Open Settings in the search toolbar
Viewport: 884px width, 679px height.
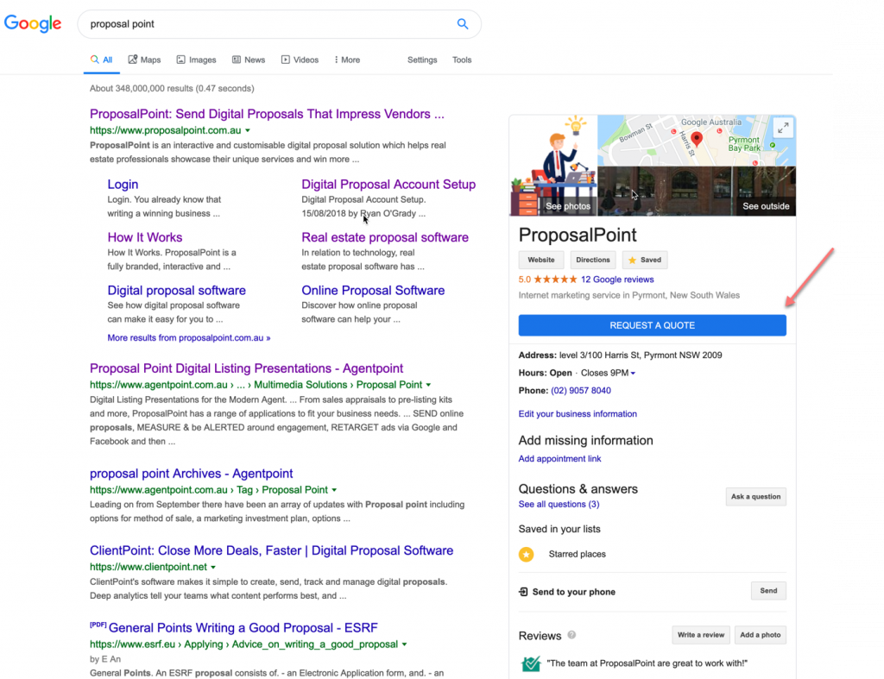pyautogui.click(x=421, y=60)
